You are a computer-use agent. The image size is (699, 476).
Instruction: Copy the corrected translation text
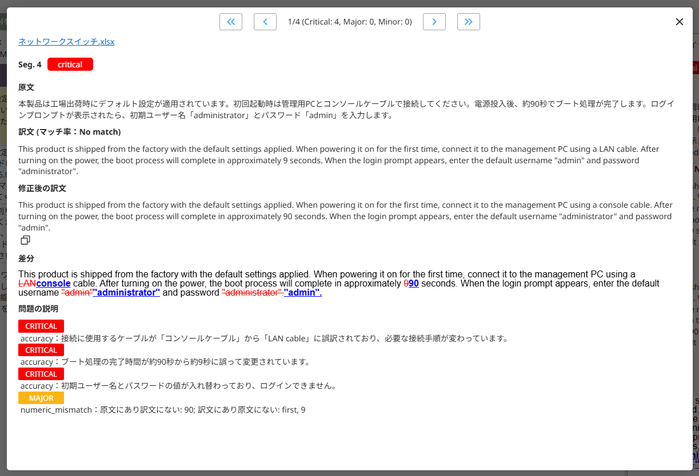[x=25, y=240]
